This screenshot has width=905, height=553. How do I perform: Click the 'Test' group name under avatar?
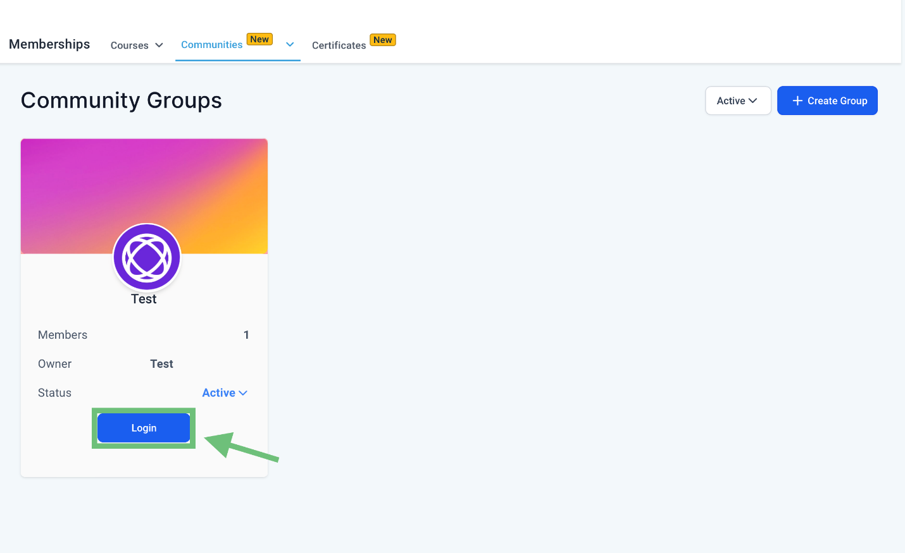coord(144,299)
